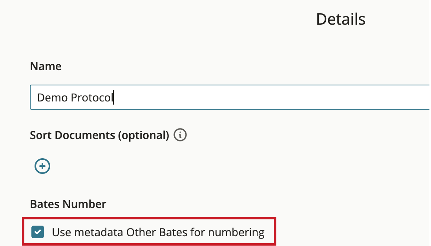
Task: Click the 'Use metadata Other Bates for numbering' label
Action: [158, 232]
